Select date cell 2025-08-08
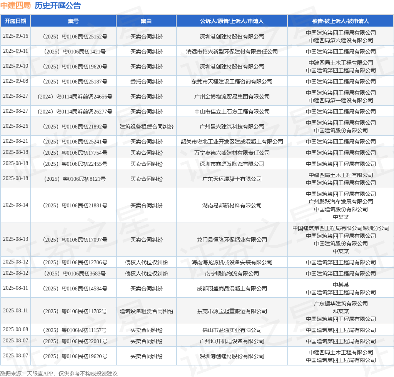Image resolution: width=394 pixels, height=377 pixels. (x=15, y=329)
